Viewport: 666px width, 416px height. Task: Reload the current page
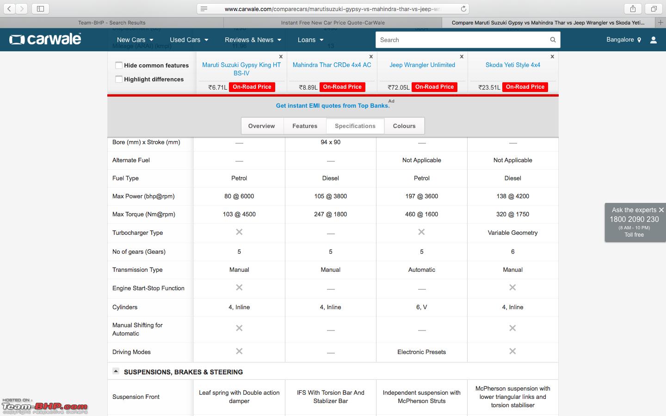[x=463, y=9]
